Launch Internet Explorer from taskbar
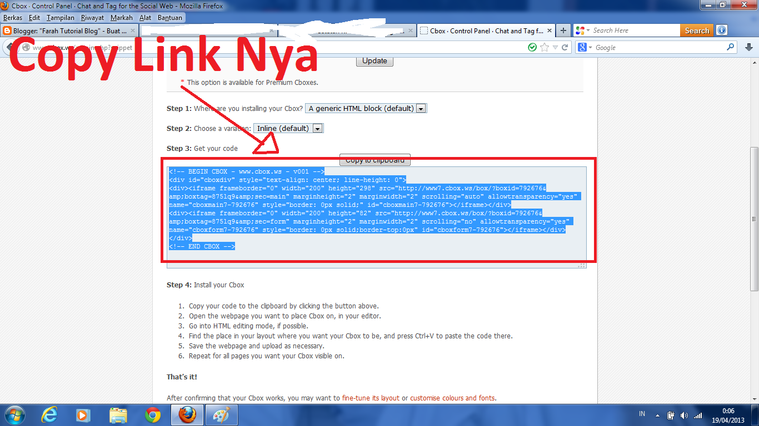Image resolution: width=759 pixels, height=426 pixels. click(50, 415)
